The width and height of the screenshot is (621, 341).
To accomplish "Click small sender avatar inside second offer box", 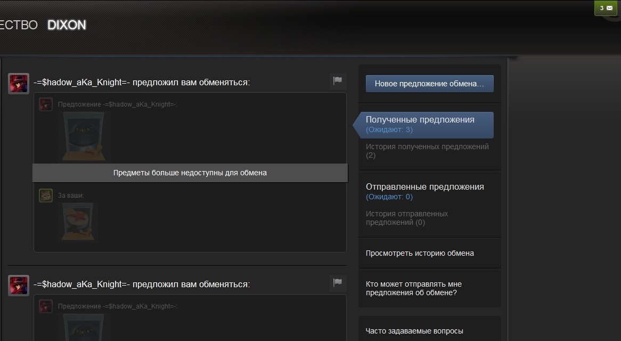I will tap(46, 306).
